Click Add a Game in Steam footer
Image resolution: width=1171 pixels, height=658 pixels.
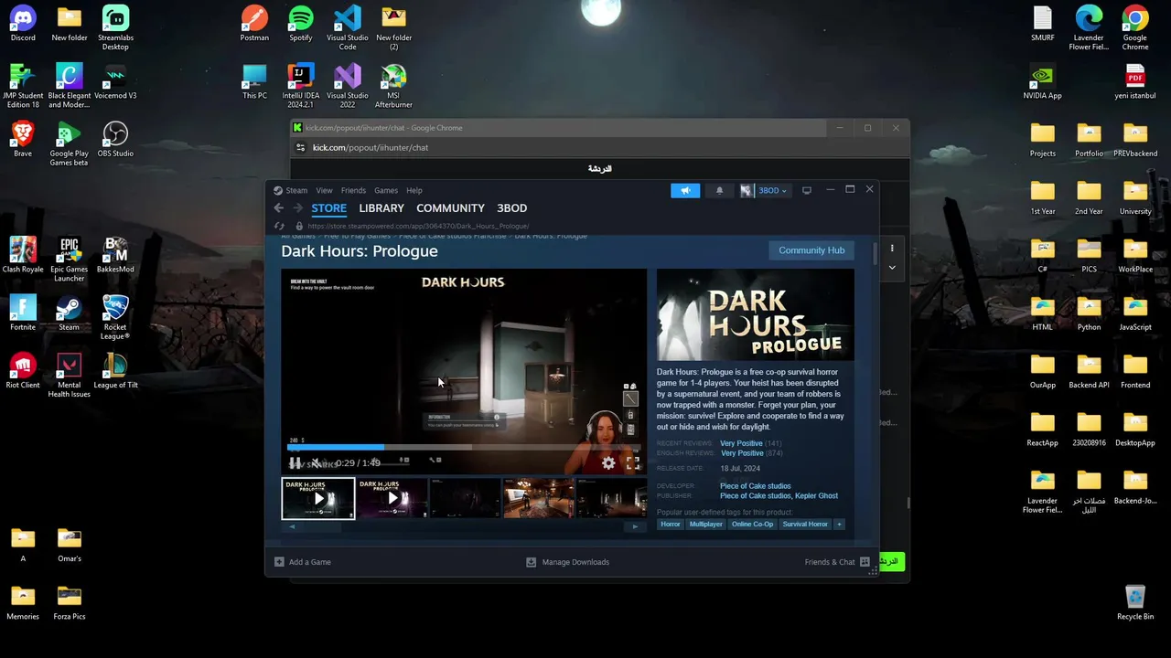click(303, 562)
